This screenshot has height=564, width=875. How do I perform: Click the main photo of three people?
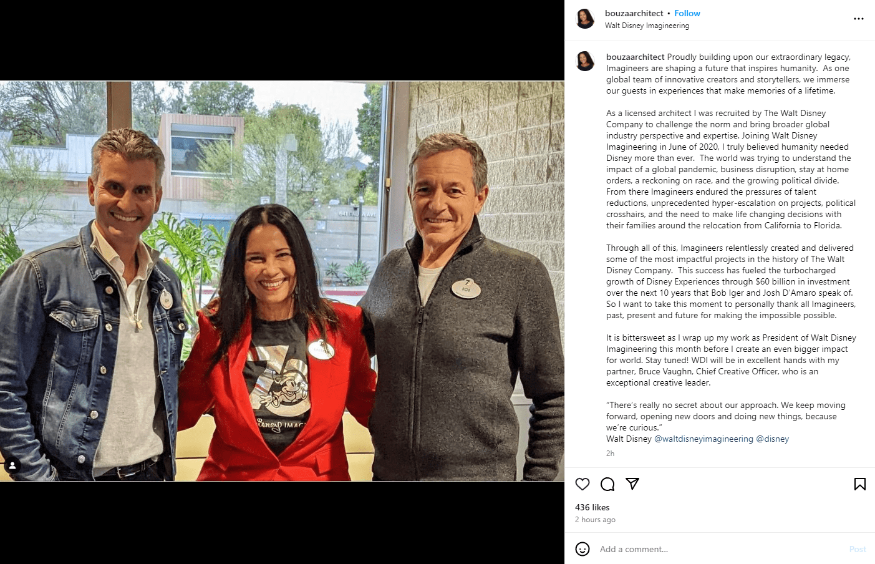282,281
